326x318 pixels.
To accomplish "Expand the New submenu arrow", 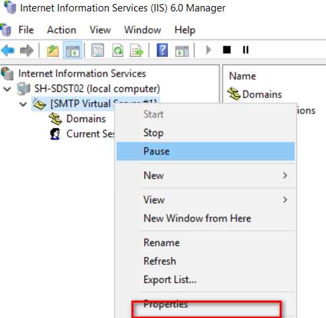I will 285,175.
